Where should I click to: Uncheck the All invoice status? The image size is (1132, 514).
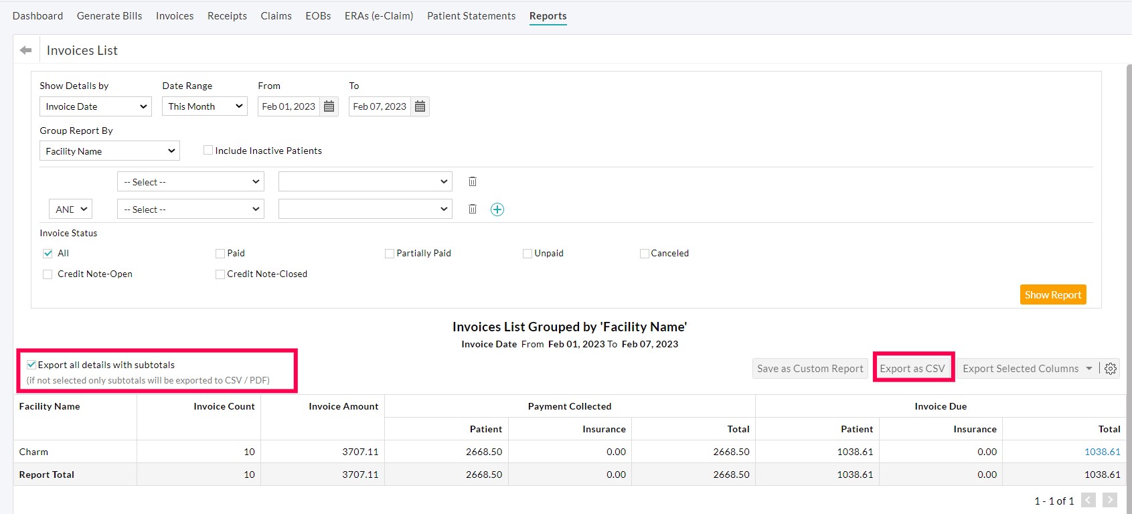tap(48, 254)
